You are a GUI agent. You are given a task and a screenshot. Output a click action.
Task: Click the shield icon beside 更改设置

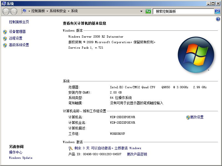point(189,117)
